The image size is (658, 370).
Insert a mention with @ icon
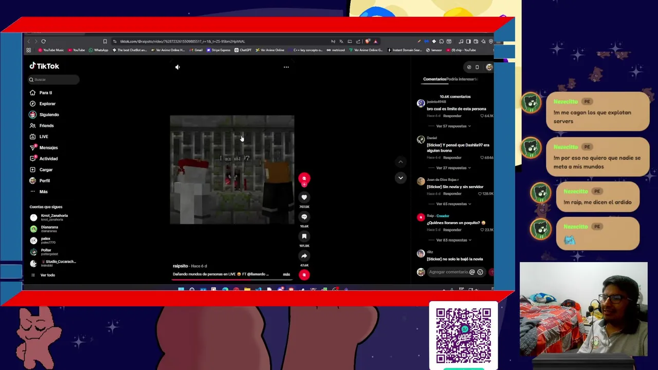[472, 272]
